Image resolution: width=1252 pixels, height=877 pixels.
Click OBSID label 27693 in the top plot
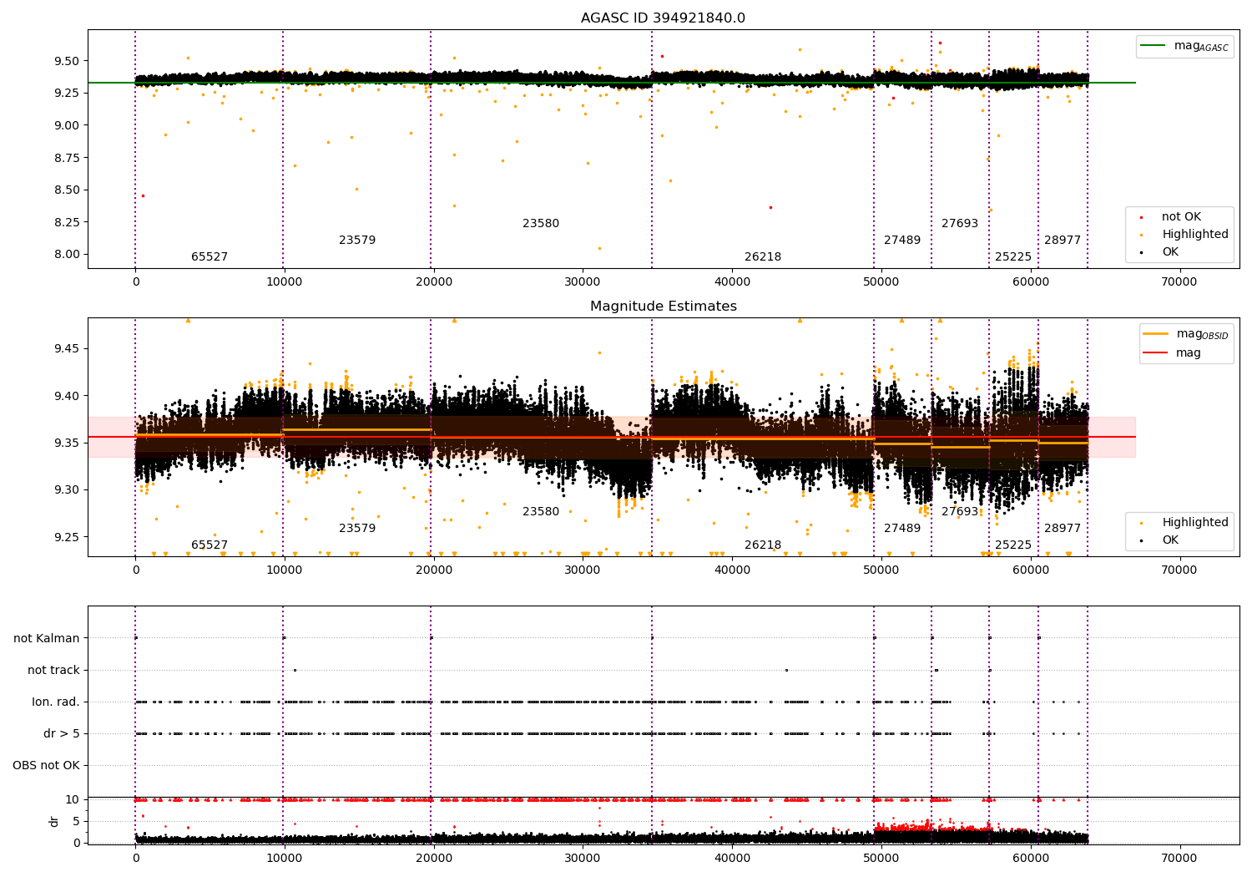[x=960, y=224]
